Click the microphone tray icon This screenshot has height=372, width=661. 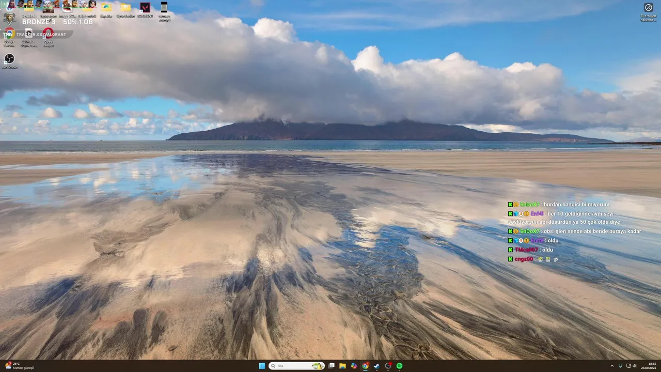(x=620, y=366)
